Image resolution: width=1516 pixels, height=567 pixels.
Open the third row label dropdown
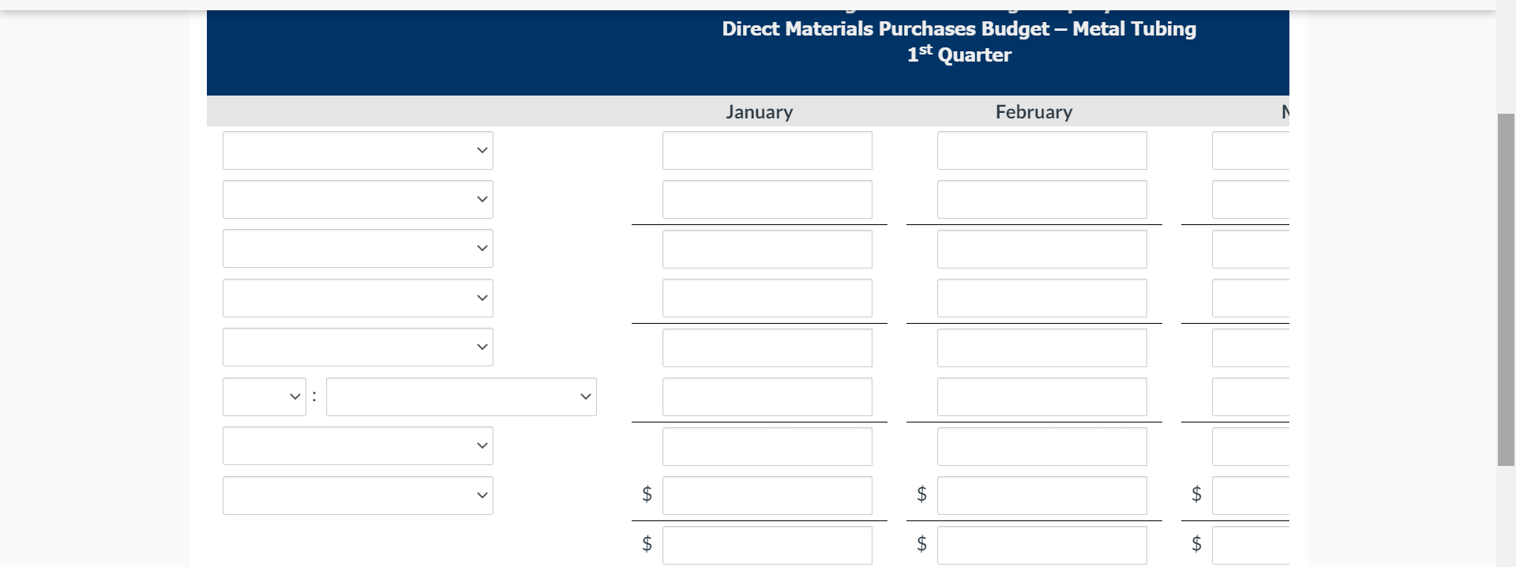tap(358, 248)
